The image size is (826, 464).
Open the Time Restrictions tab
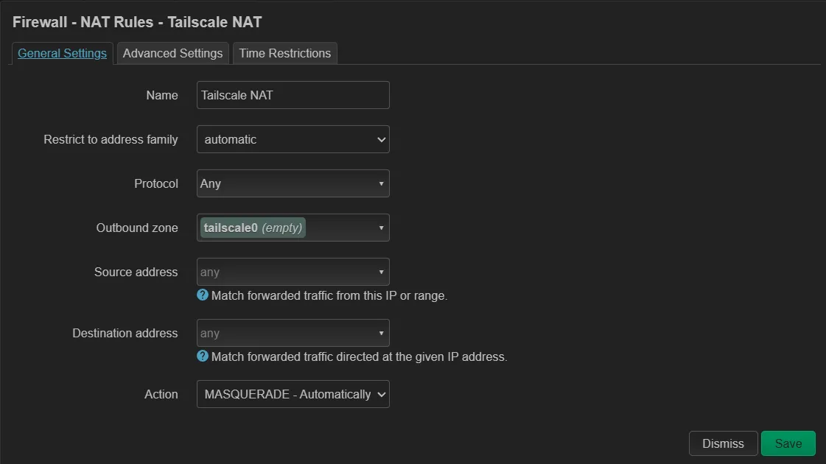pos(285,53)
